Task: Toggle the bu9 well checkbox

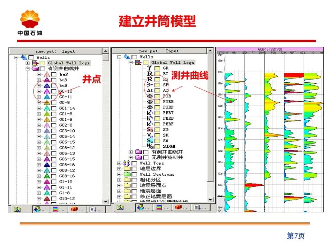Action: [x=54, y=86]
